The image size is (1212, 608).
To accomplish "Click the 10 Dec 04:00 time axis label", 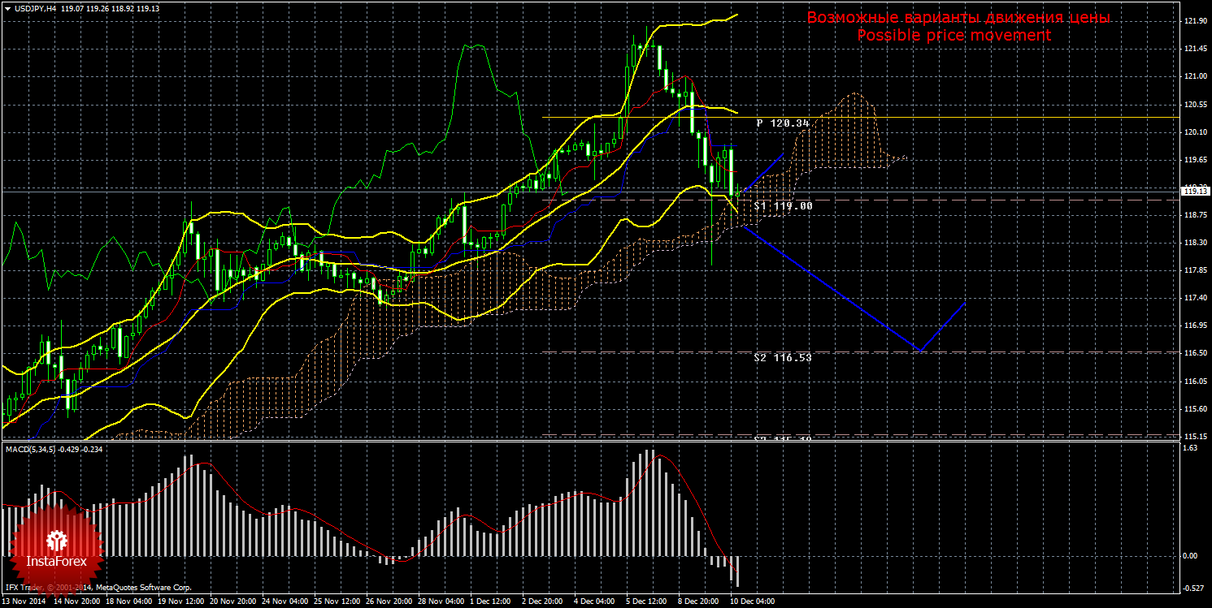I will coord(752,602).
